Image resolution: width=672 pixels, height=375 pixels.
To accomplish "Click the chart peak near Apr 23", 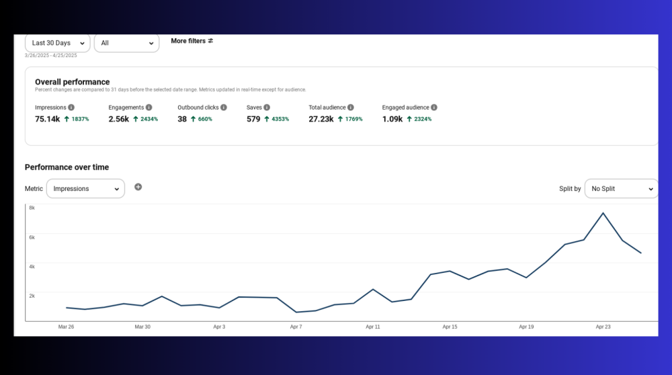I will coord(603,213).
